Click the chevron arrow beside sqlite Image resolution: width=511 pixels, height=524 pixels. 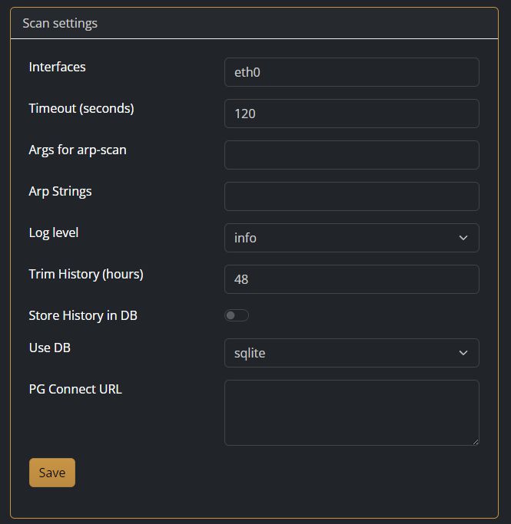click(463, 353)
